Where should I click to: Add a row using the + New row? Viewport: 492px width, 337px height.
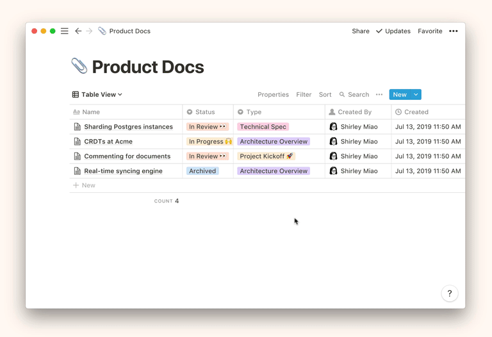click(84, 185)
